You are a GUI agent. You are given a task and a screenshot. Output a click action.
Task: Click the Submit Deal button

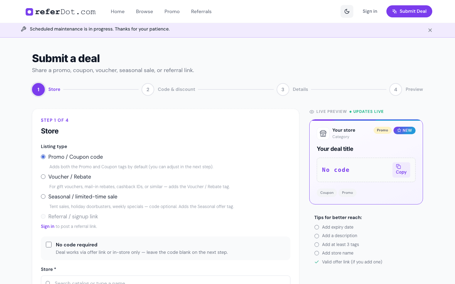pos(409,11)
